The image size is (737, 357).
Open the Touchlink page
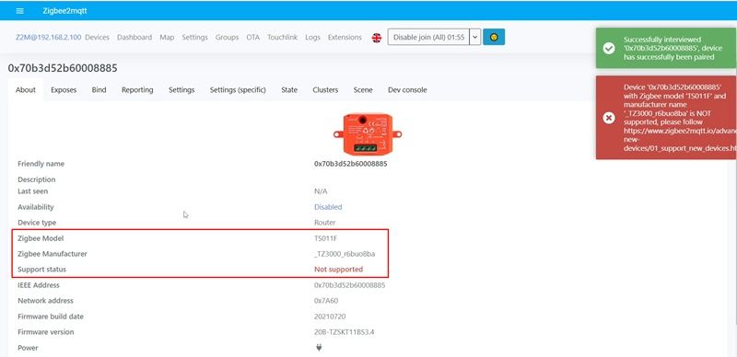coord(283,37)
